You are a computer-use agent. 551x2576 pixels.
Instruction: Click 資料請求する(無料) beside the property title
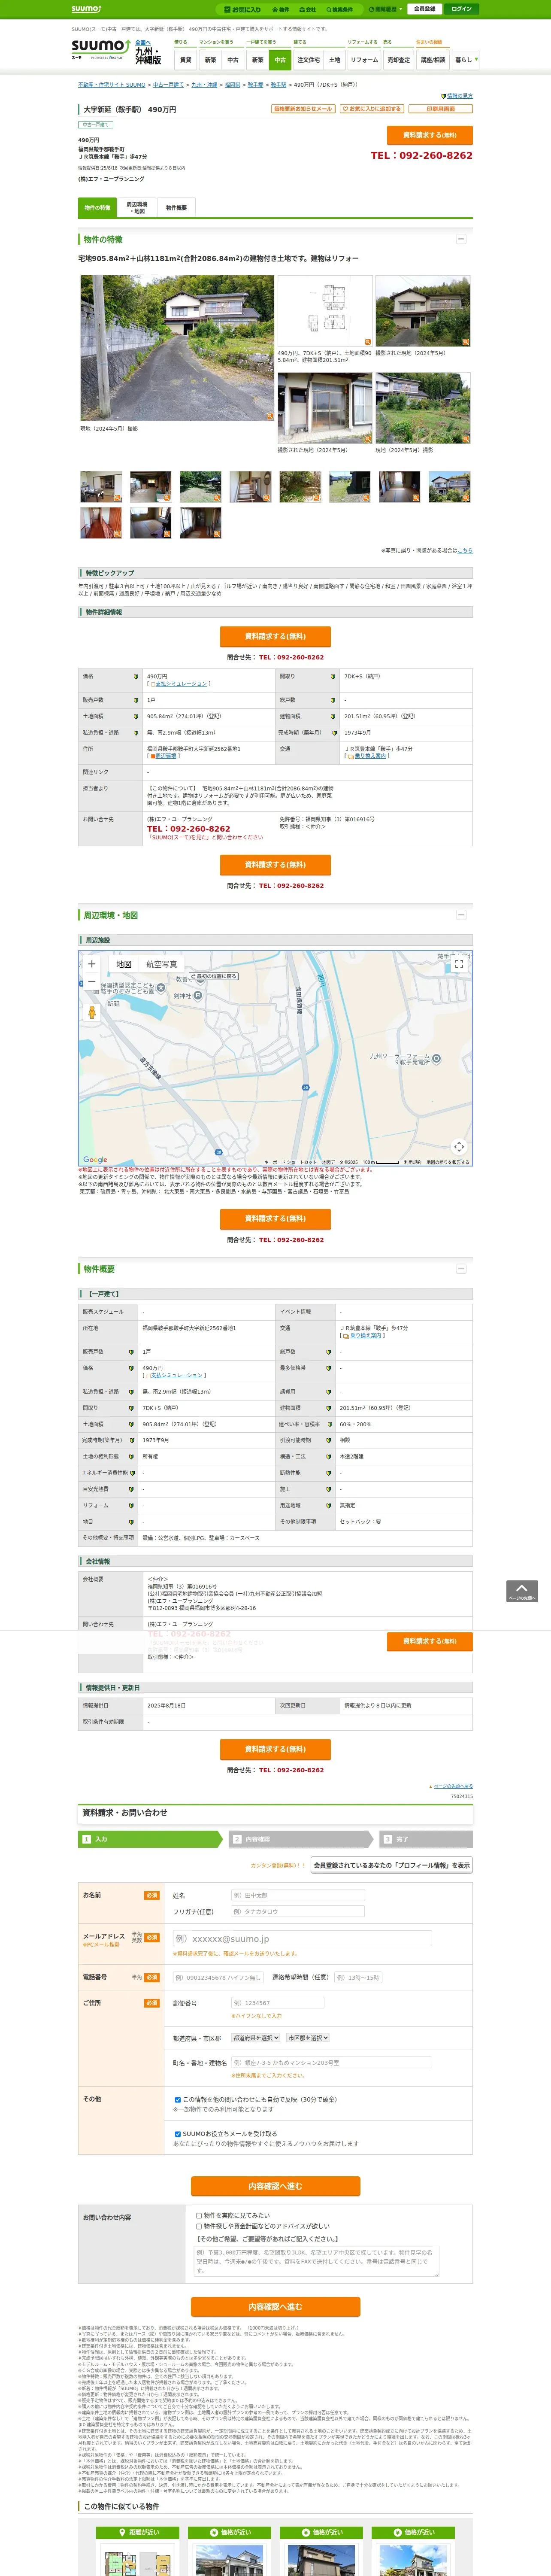click(430, 135)
